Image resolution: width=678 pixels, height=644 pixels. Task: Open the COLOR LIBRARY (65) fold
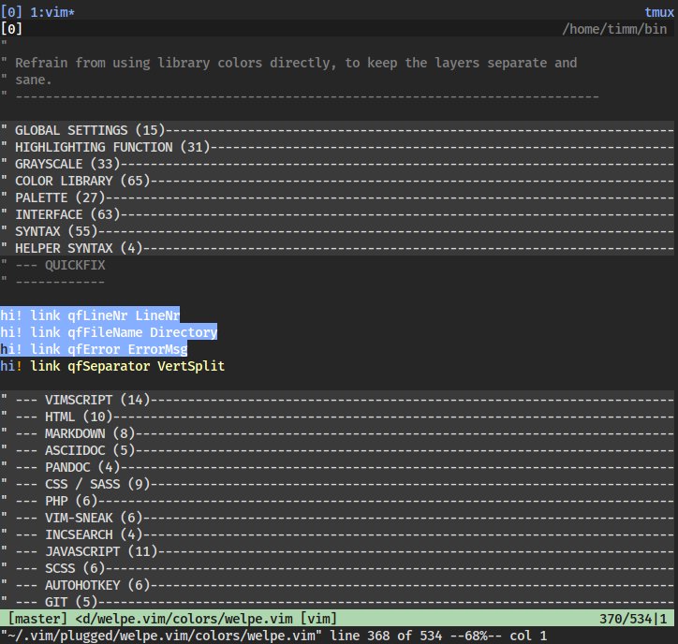pyautogui.click(x=337, y=181)
